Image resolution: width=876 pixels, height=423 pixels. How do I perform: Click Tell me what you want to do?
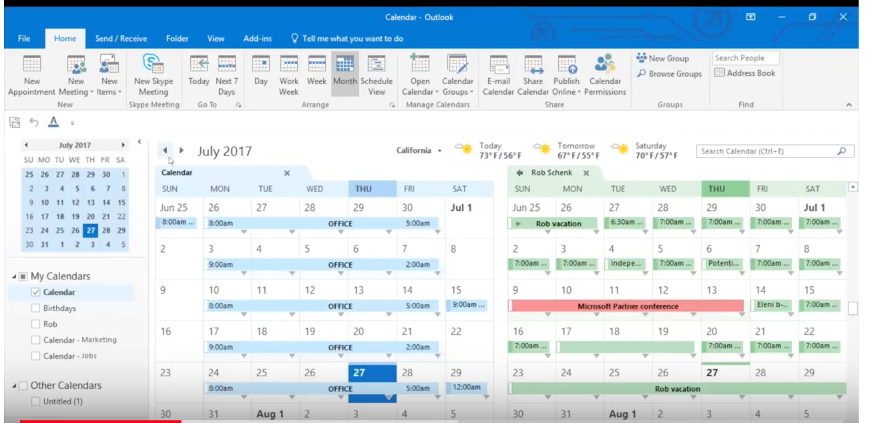point(347,39)
